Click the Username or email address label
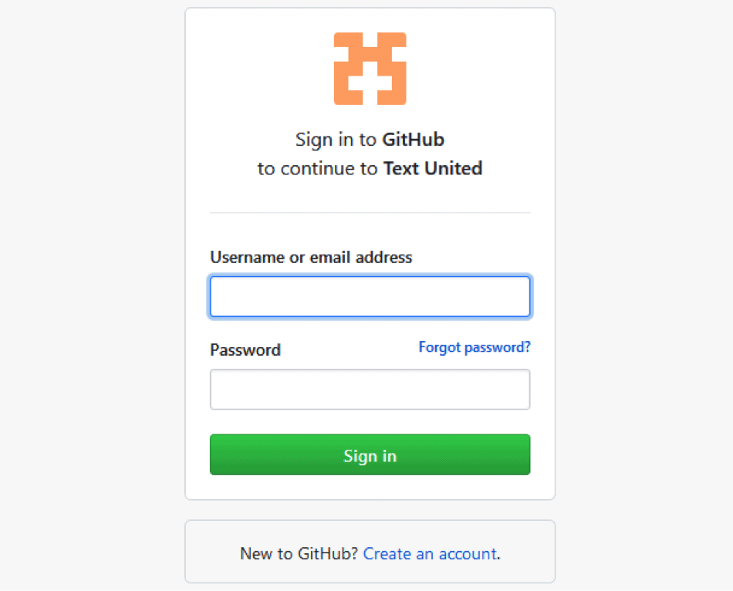The image size is (733, 591). click(311, 257)
